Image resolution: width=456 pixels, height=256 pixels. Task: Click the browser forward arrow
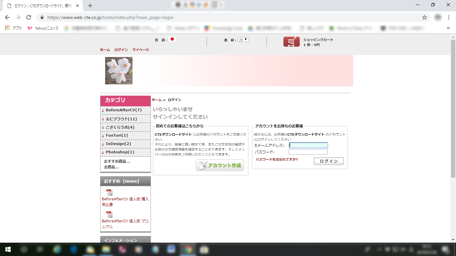[18, 17]
